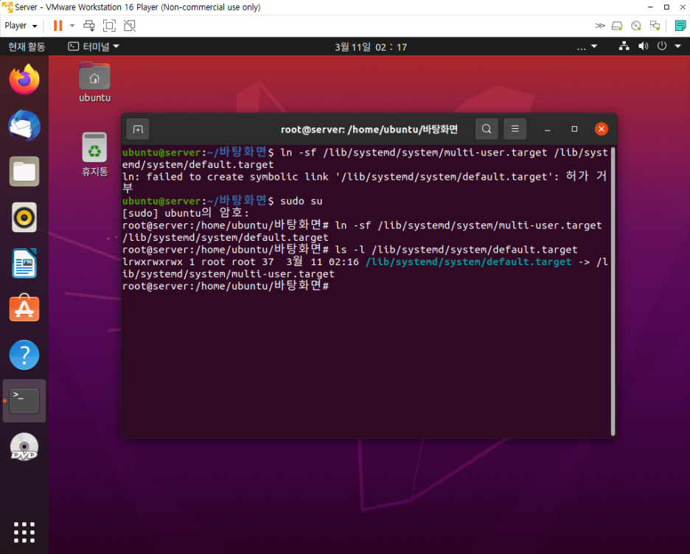Open the DVD disc icon in dock
The image size is (690, 554).
point(24,446)
